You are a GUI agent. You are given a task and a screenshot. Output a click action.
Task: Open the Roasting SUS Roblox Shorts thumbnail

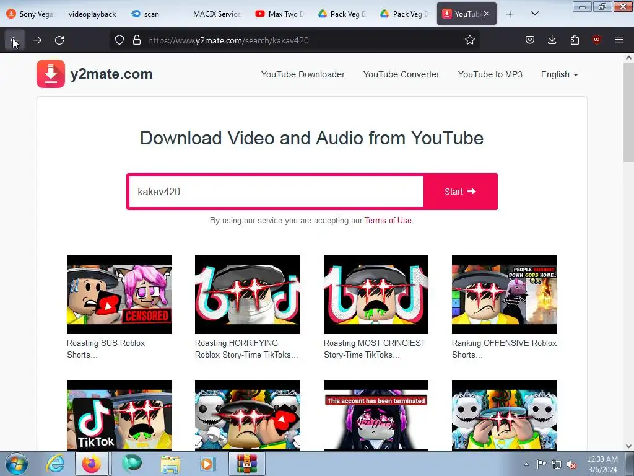pos(119,294)
